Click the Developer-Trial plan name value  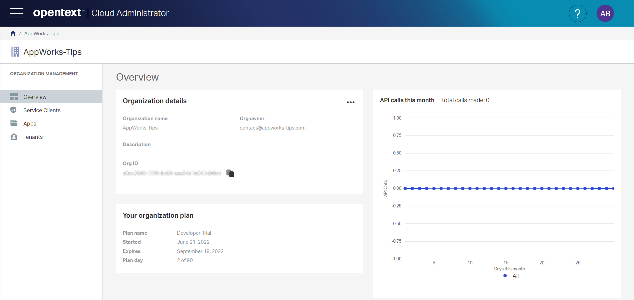[x=194, y=233]
